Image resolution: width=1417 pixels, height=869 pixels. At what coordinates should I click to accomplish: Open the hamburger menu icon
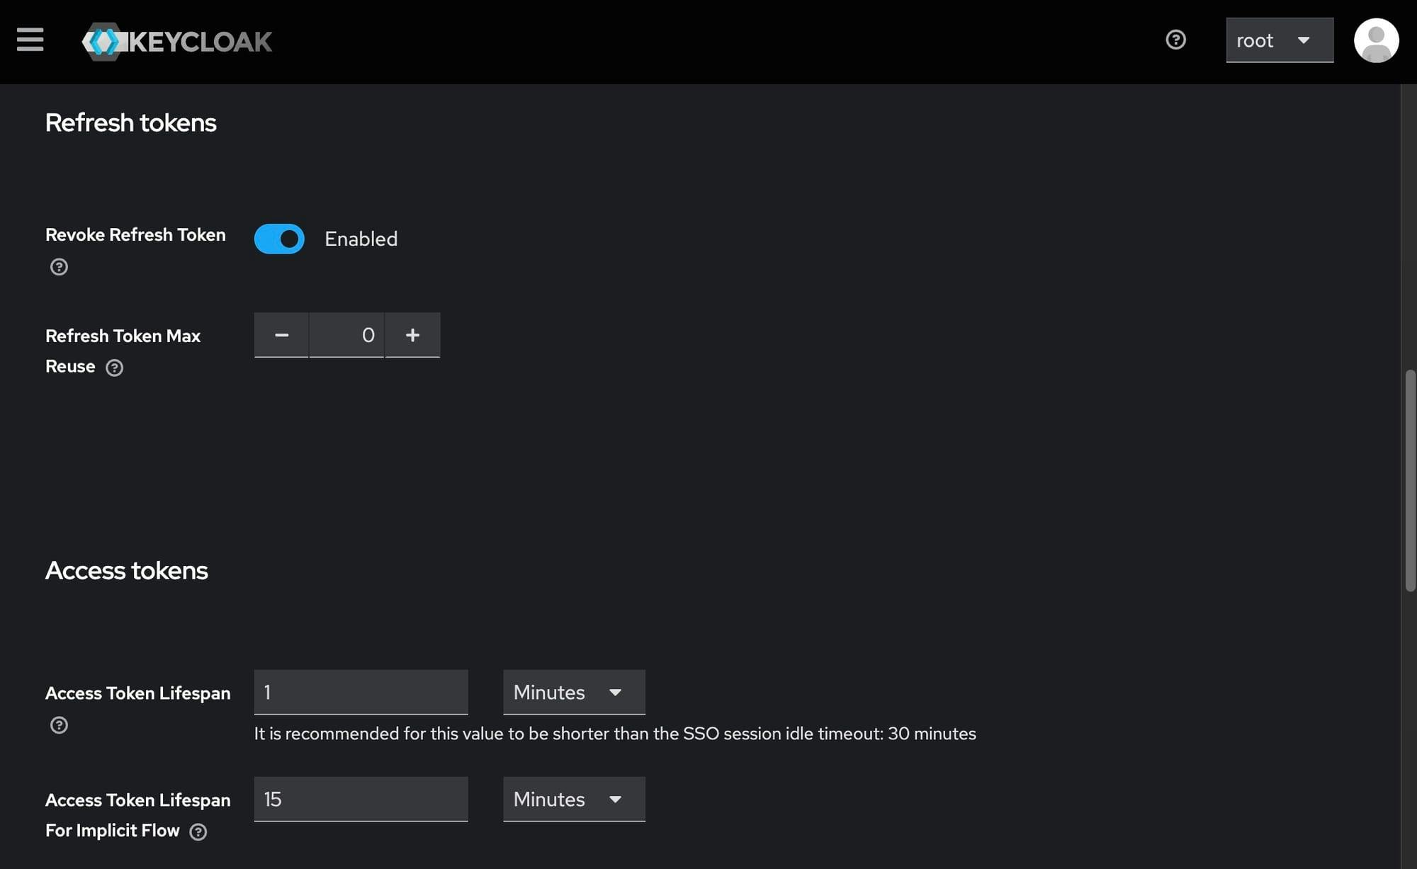pyautogui.click(x=28, y=40)
